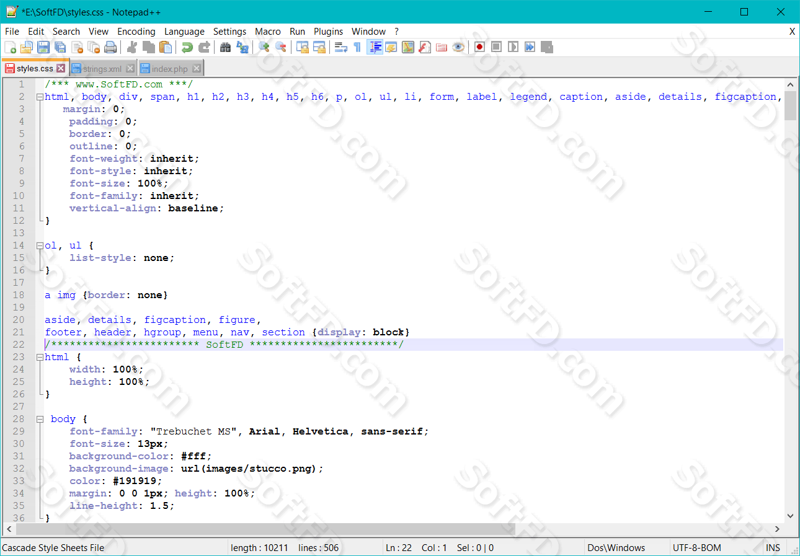This screenshot has width=800, height=556.
Task: Click 'Ln : 22' in the status bar
Action: pos(400,548)
